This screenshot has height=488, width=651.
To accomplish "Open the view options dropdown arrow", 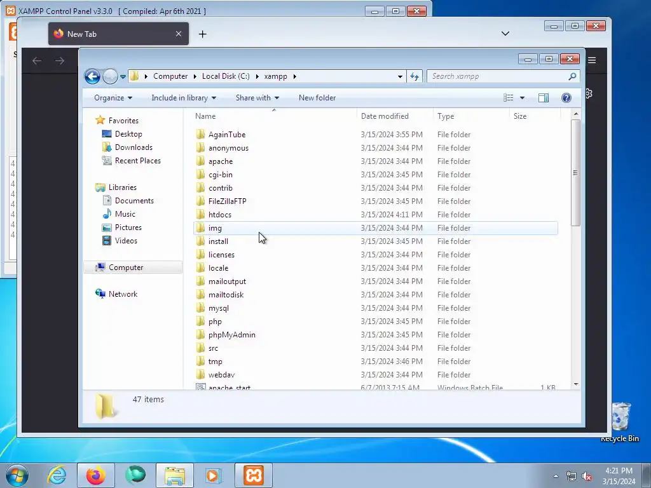I will pos(523,98).
